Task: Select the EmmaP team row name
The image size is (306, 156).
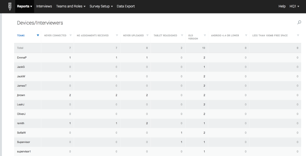Action: coord(22,57)
